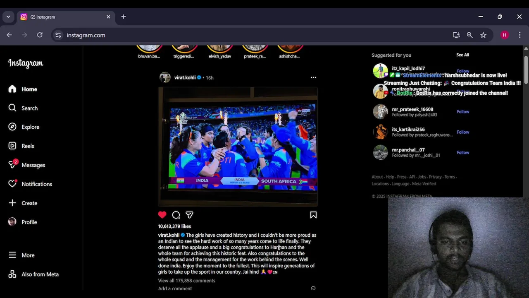Click the browser back arrow

[x=9, y=35]
